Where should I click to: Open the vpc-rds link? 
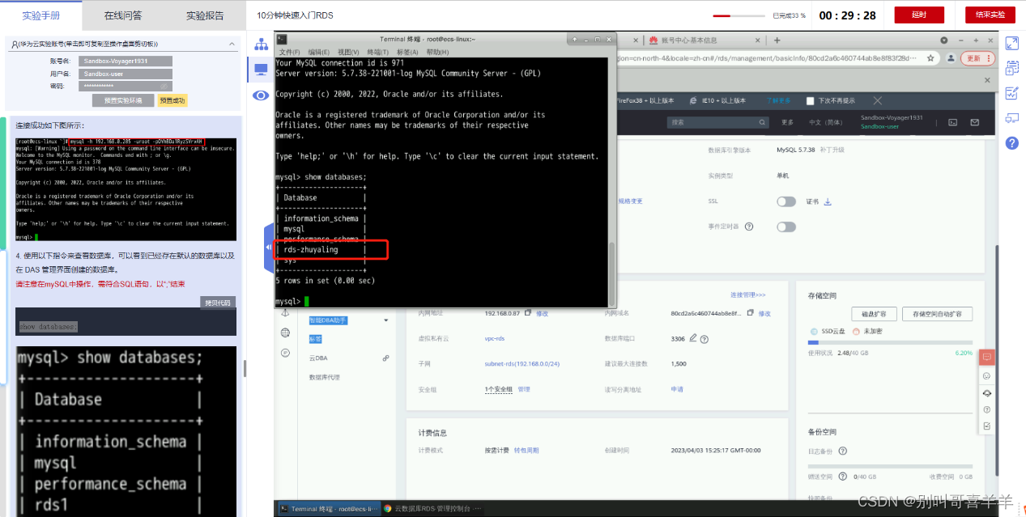tap(494, 338)
